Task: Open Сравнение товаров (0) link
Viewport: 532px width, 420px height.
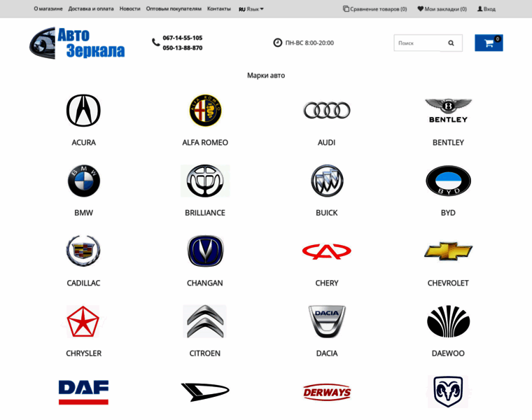Action: point(375,9)
